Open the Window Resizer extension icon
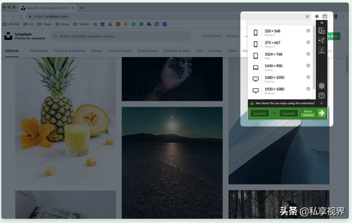Image resolution: width=352 pixels, height=223 pixels. 324,16
